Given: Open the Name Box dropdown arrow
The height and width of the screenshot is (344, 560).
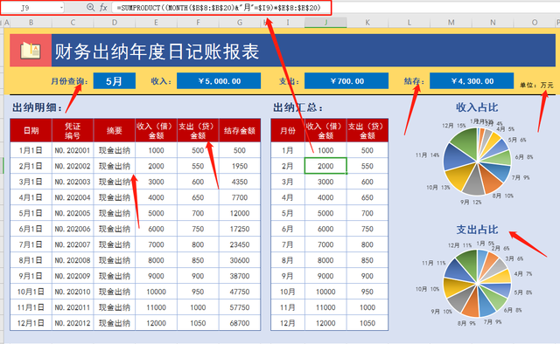Looking at the screenshot, I should point(61,8).
